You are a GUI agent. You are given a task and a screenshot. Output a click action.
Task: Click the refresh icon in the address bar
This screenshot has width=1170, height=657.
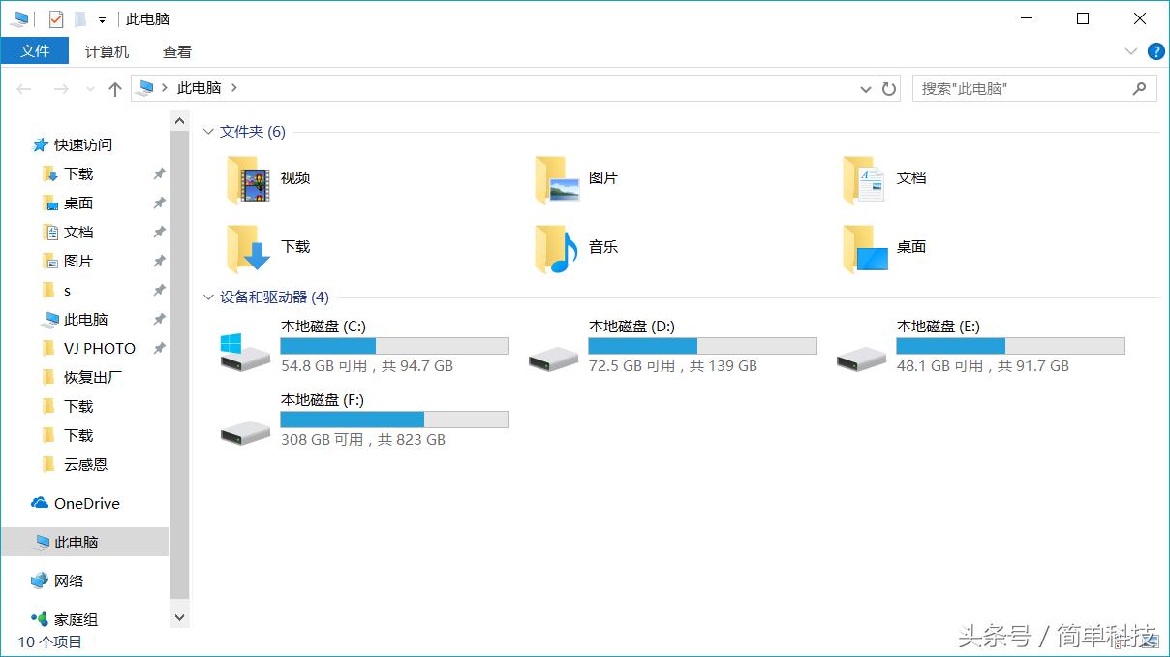click(889, 87)
